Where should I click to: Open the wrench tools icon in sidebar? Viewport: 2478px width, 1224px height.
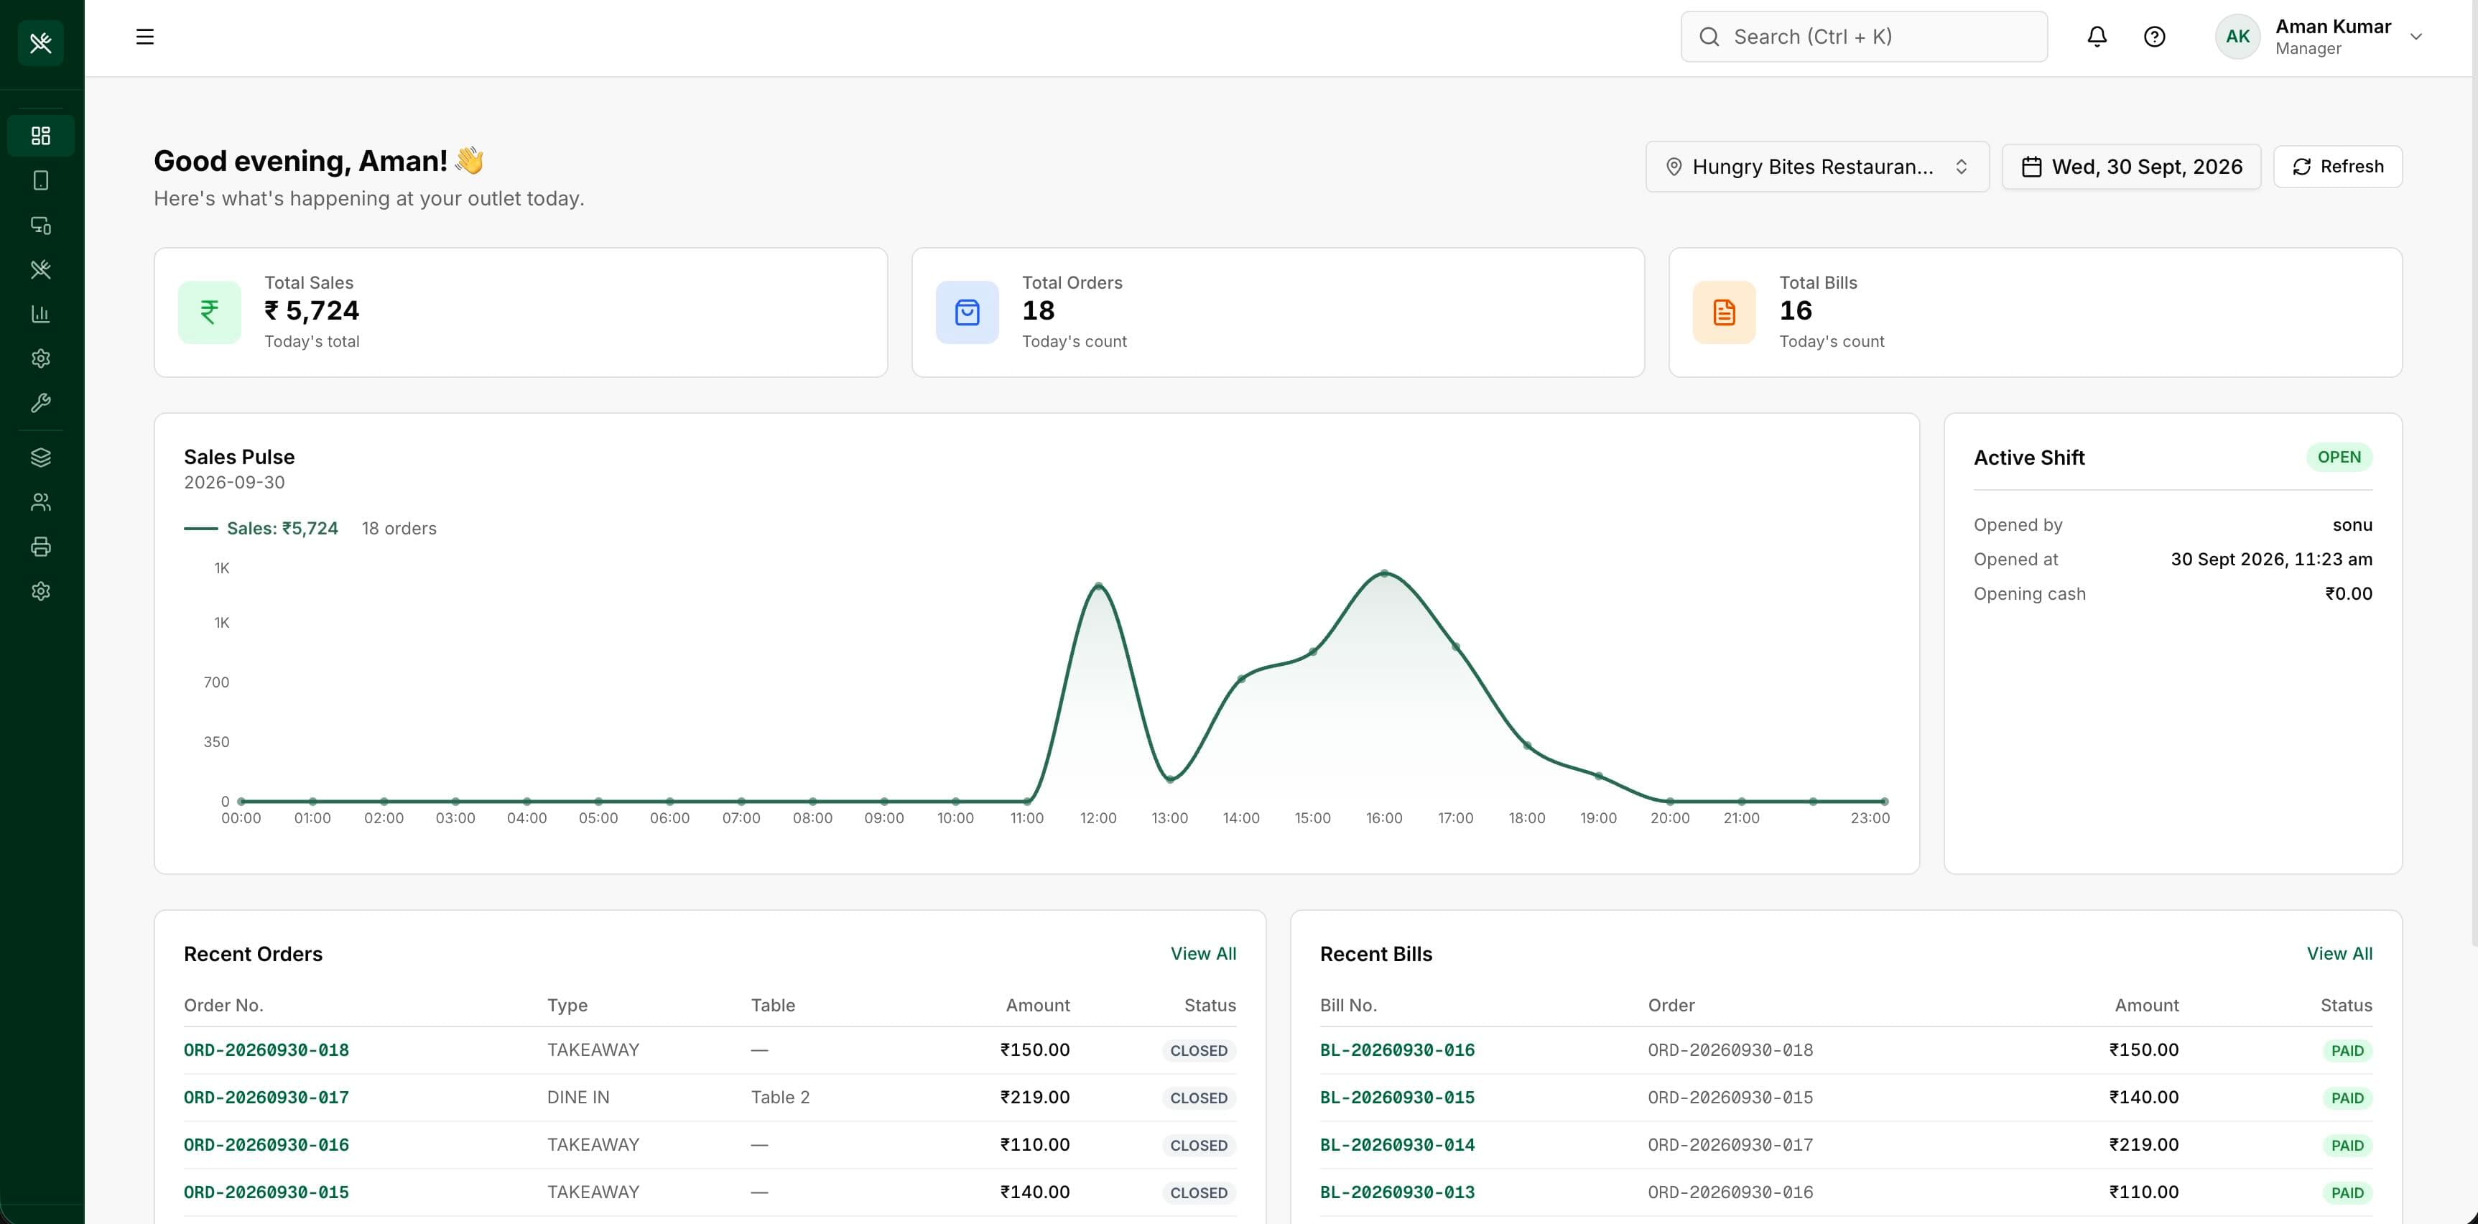coord(40,402)
